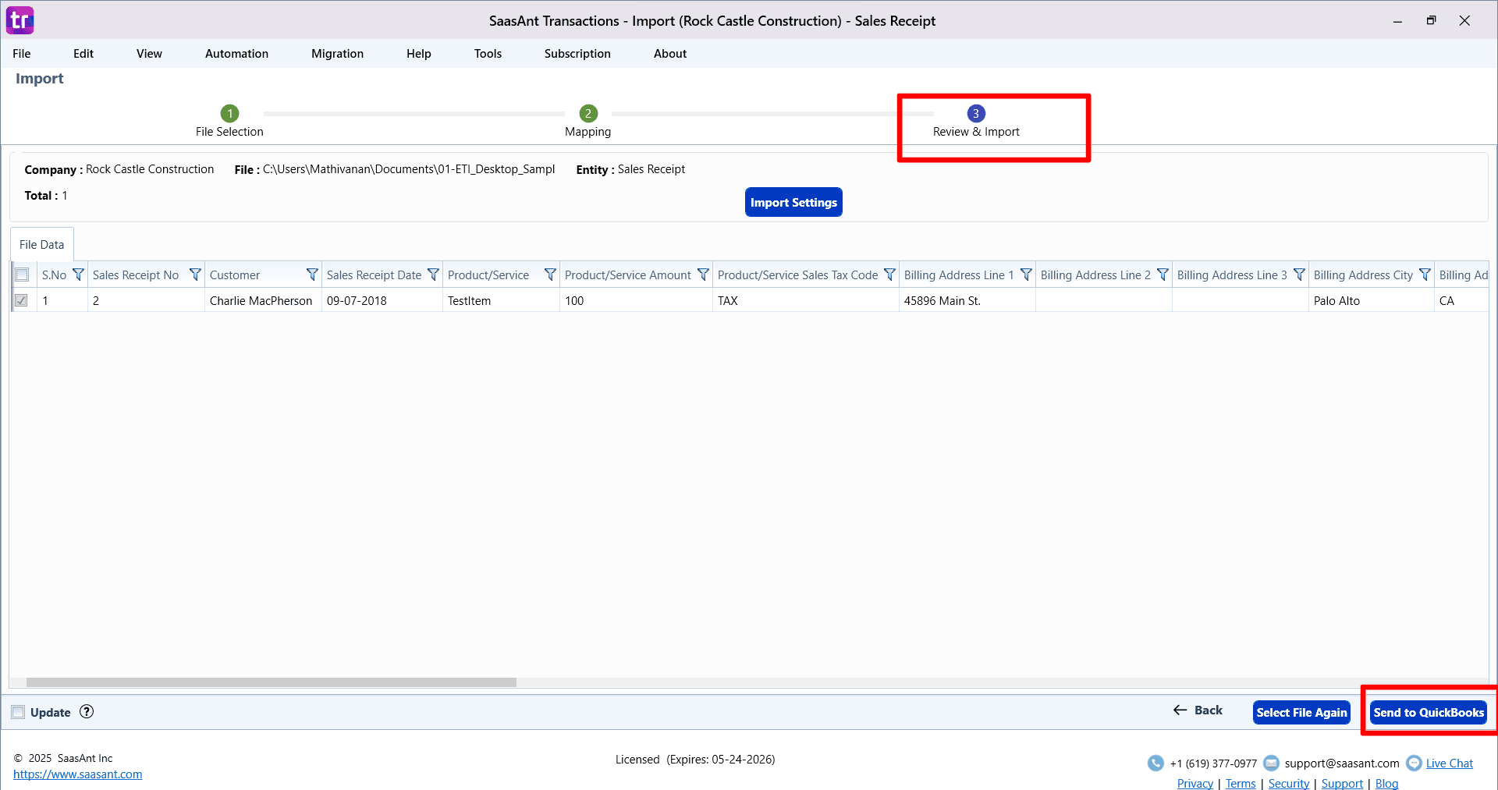Open the Billing Address Line 1 filter

click(1026, 275)
